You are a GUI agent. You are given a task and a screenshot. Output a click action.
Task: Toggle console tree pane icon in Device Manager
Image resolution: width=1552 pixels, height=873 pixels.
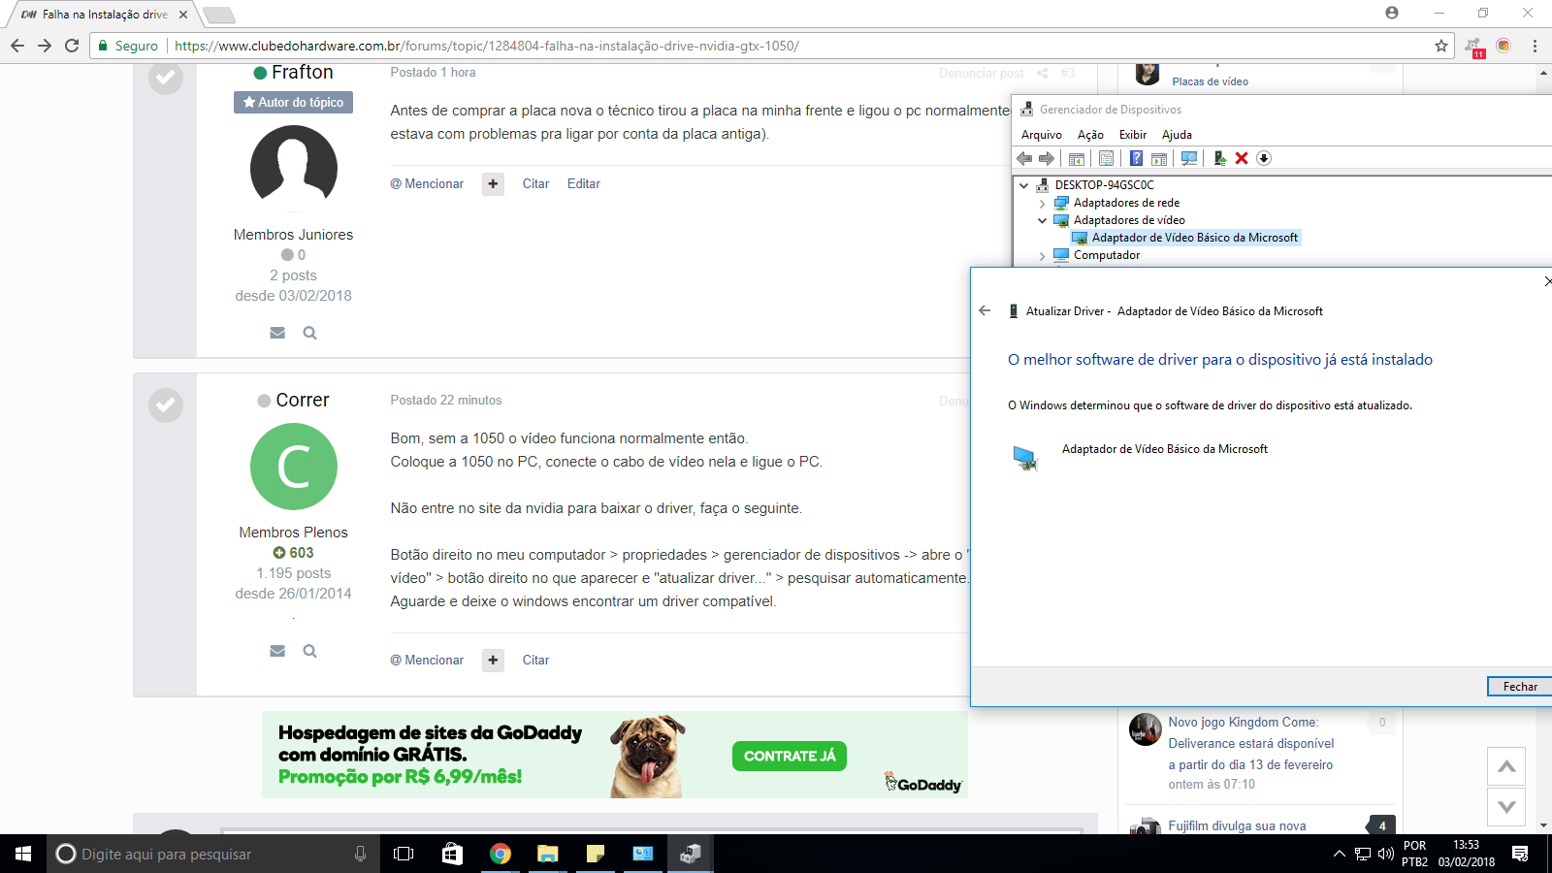pyautogui.click(x=1077, y=158)
